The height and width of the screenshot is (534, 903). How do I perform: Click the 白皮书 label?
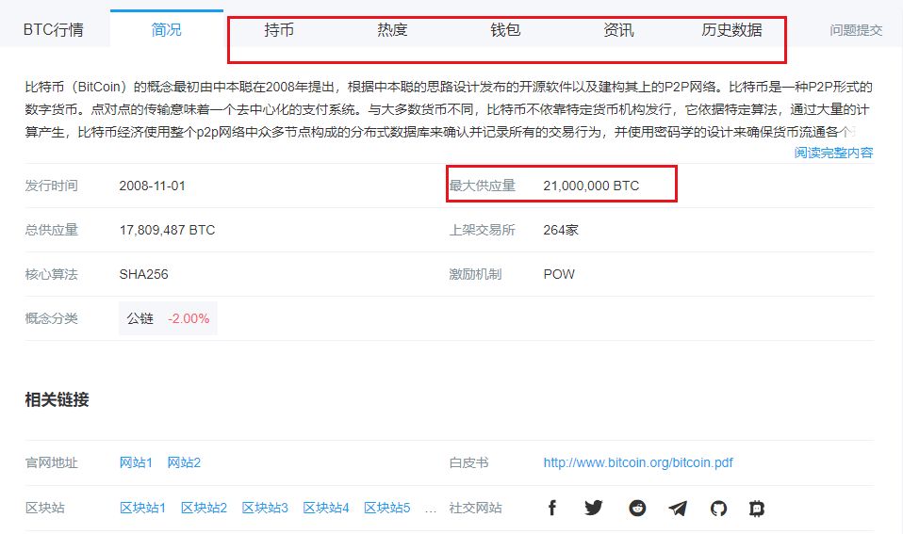[x=468, y=462]
